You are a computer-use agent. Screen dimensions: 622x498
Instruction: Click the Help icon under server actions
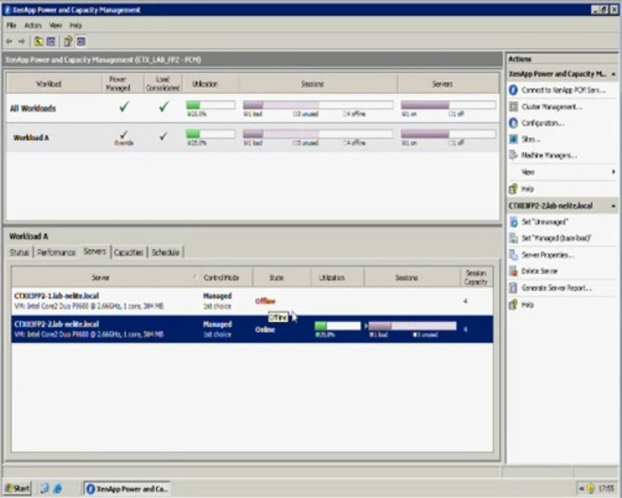point(513,304)
